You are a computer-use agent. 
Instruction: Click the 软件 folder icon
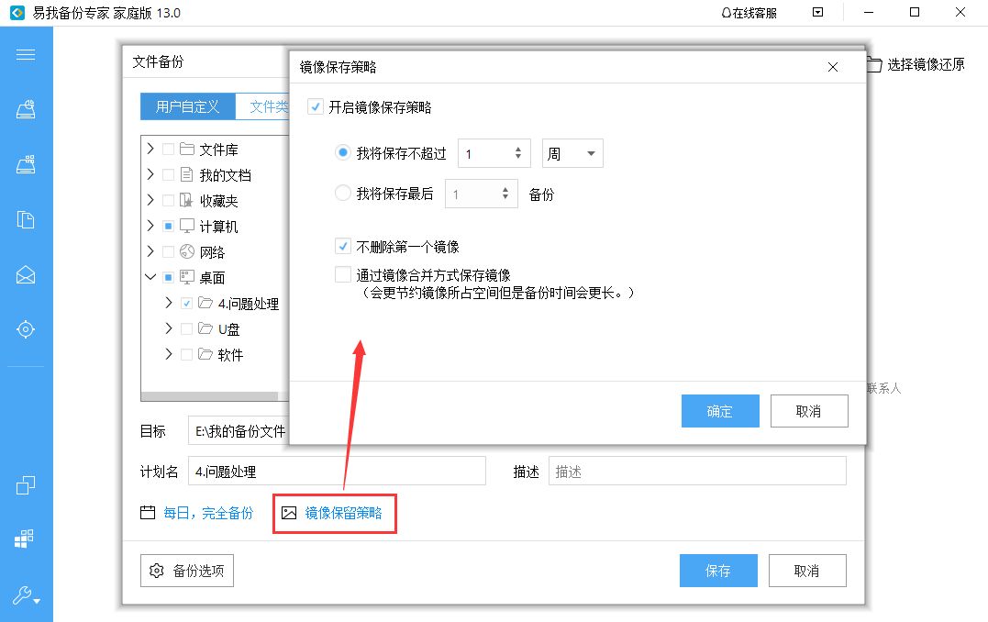pyautogui.click(x=205, y=354)
